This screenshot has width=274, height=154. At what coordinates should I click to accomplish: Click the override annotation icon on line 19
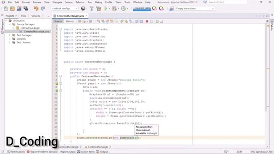(57, 91)
